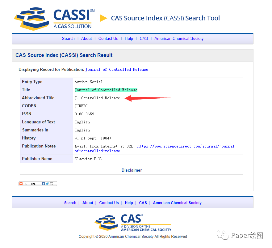Click the orange plus share icon

21,184
